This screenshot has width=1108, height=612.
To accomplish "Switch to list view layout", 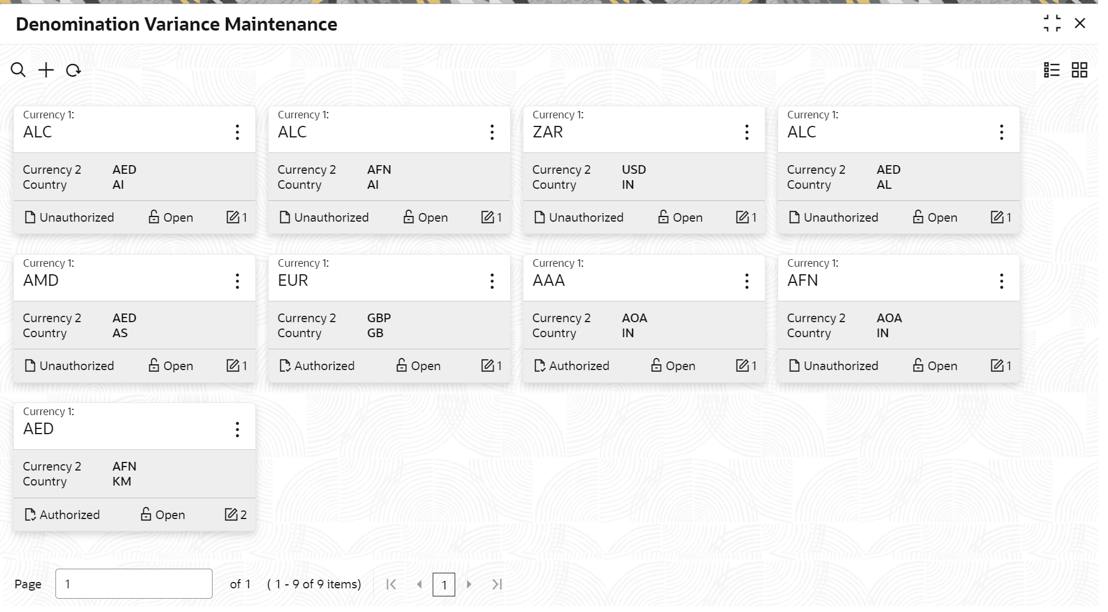I will (x=1051, y=70).
